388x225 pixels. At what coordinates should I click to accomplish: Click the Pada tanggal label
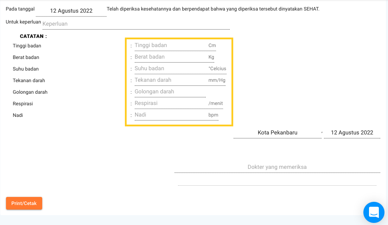click(20, 9)
